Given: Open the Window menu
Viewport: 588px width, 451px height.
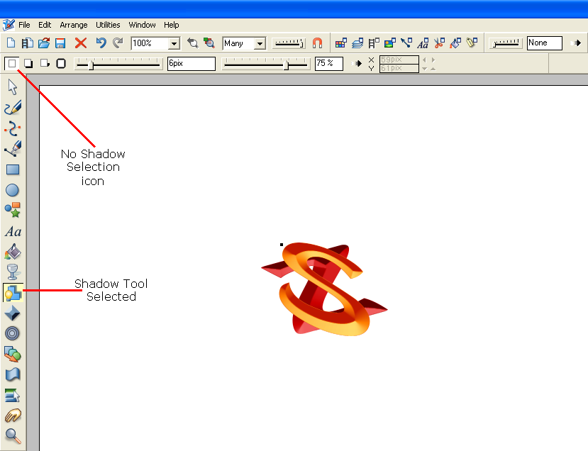Looking at the screenshot, I should pos(142,25).
